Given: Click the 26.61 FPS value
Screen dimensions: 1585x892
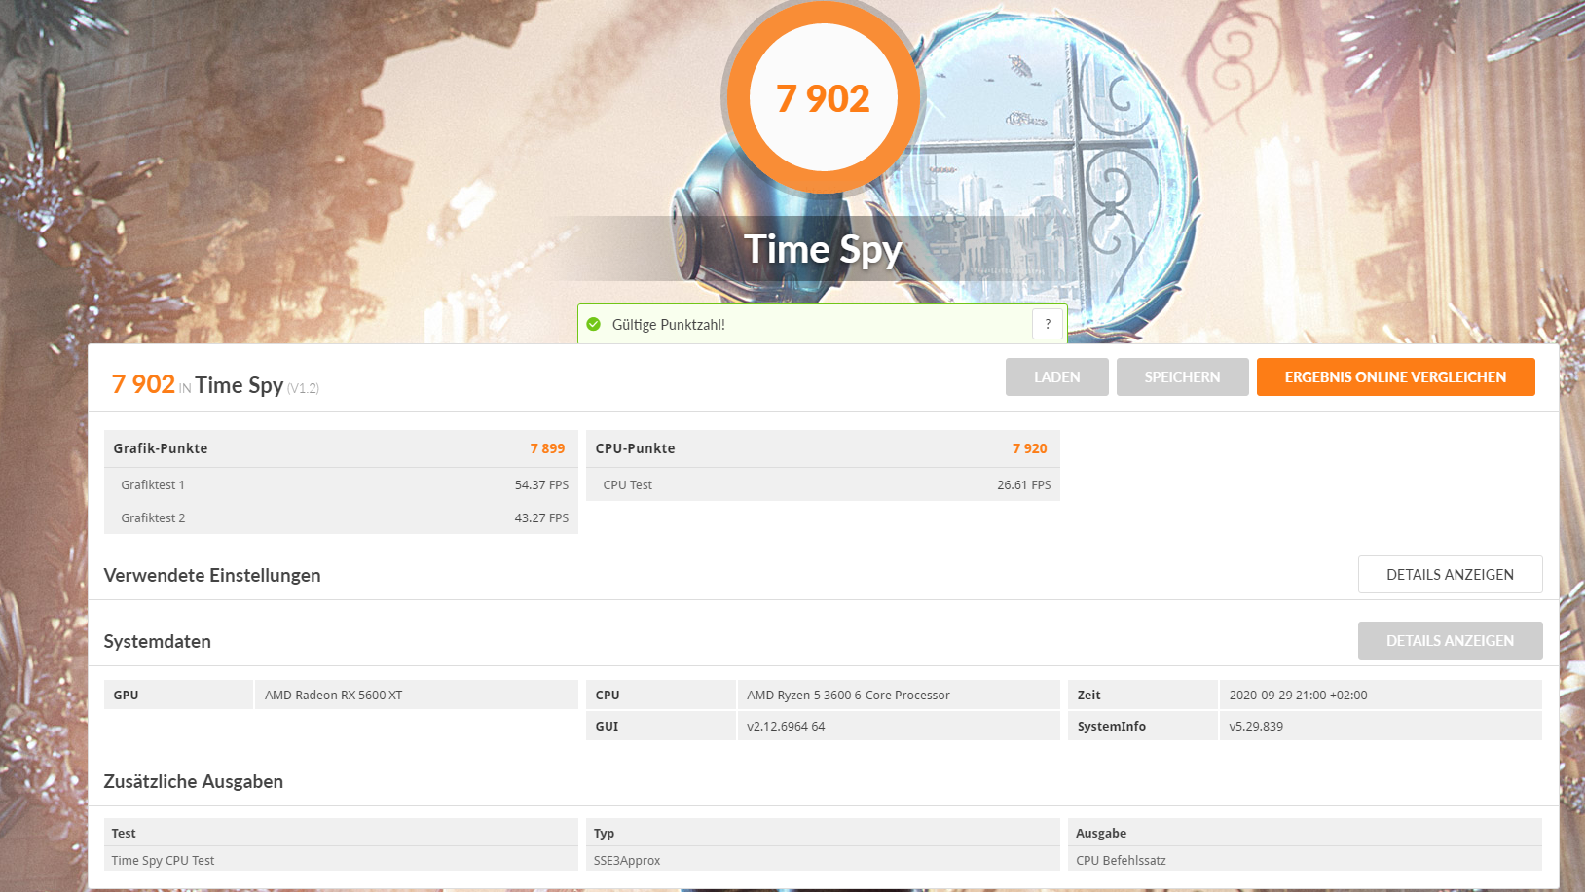Looking at the screenshot, I should [1024, 484].
